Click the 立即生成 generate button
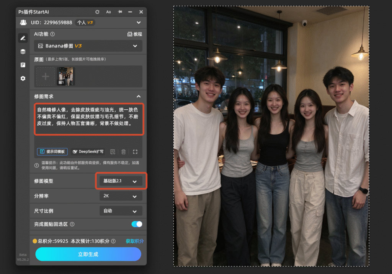Screen dimensions: 392x274 click(88, 254)
